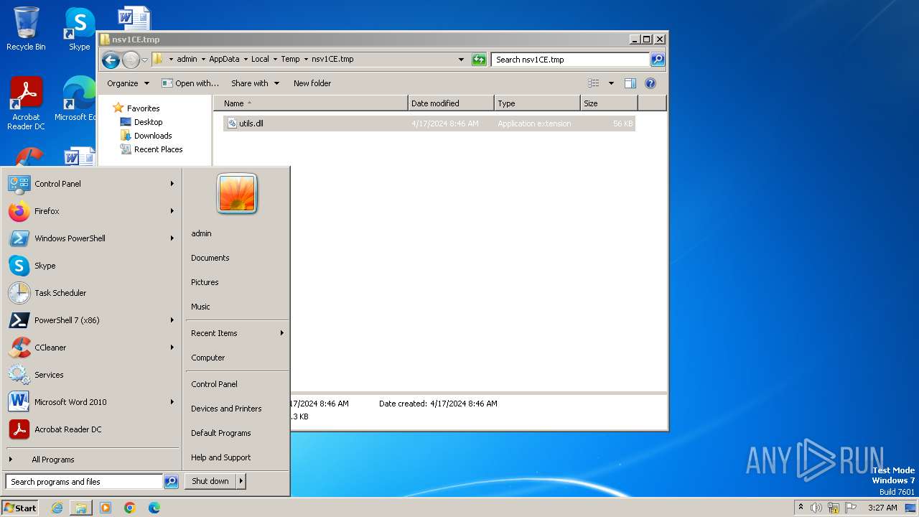Open the Skype desktop shortcut
The width and height of the screenshot is (919, 517).
79,29
